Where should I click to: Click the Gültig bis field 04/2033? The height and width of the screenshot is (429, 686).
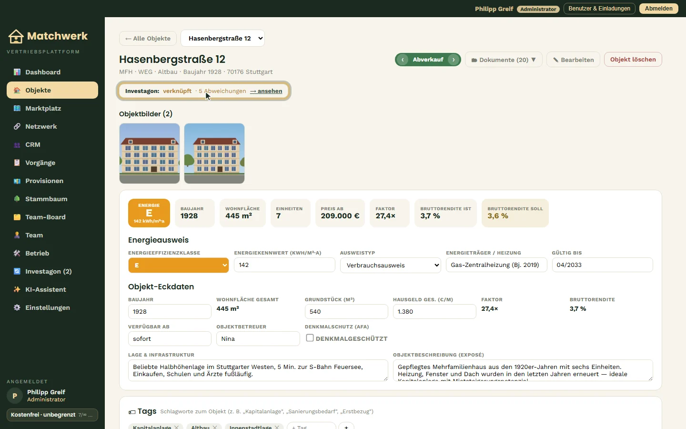click(602, 265)
